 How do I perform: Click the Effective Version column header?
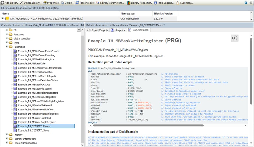point(163,14)
